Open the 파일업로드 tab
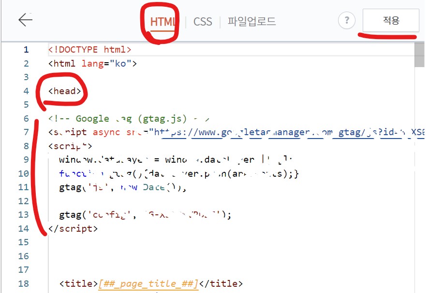Image resolution: width=444 pixels, height=293 pixels. (252, 21)
